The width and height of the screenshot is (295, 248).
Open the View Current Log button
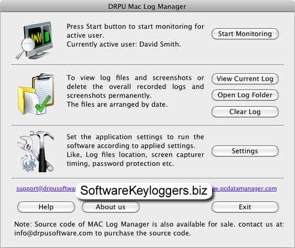245,79
